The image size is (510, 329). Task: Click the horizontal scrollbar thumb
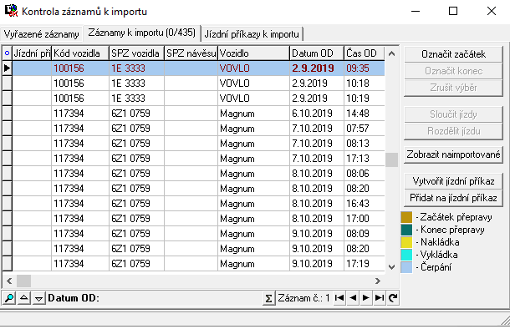pos(23,281)
